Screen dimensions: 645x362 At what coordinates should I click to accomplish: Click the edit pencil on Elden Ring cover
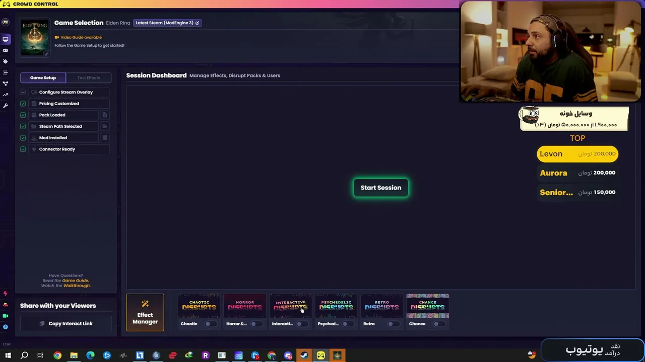coord(46,54)
